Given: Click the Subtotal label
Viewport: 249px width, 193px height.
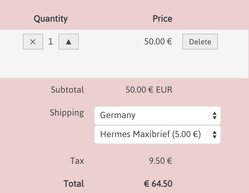Looking at the screenshot, I should pyautogui.click(x=67, y=90).
